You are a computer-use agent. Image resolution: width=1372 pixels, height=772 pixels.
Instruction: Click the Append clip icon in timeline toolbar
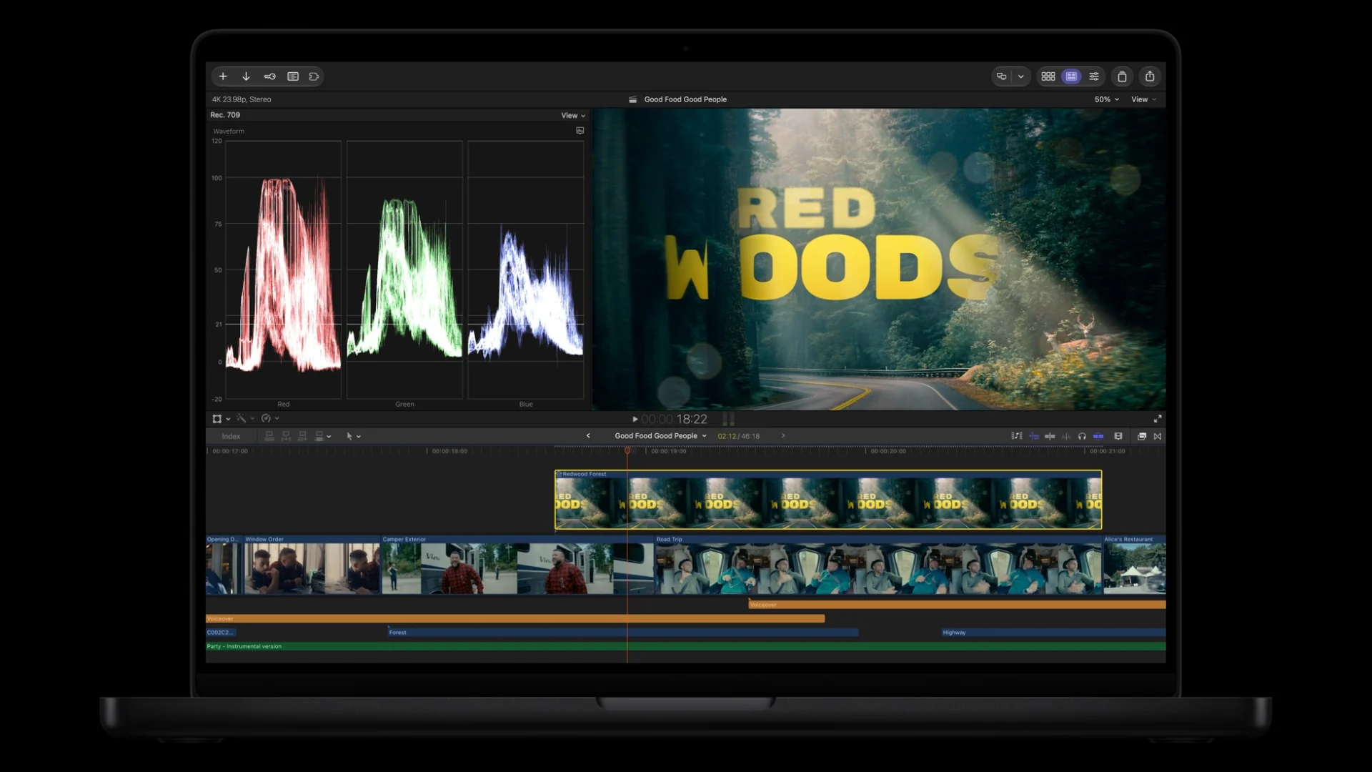[302, 436]
